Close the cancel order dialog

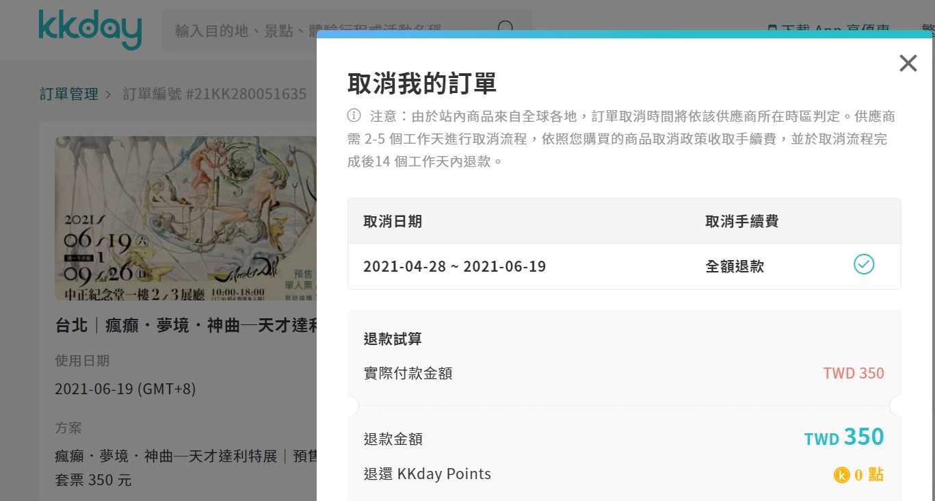tap(908, 64)
